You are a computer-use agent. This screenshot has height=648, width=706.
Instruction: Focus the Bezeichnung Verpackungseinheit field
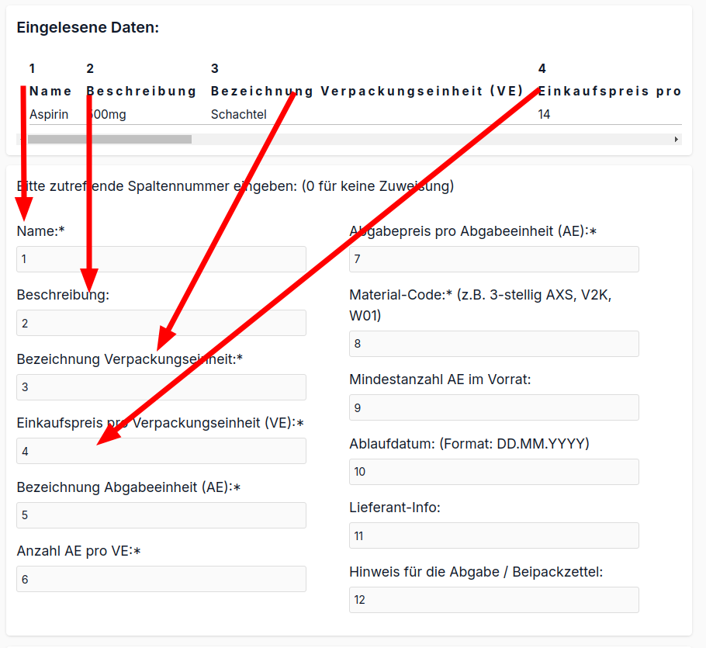161,387
